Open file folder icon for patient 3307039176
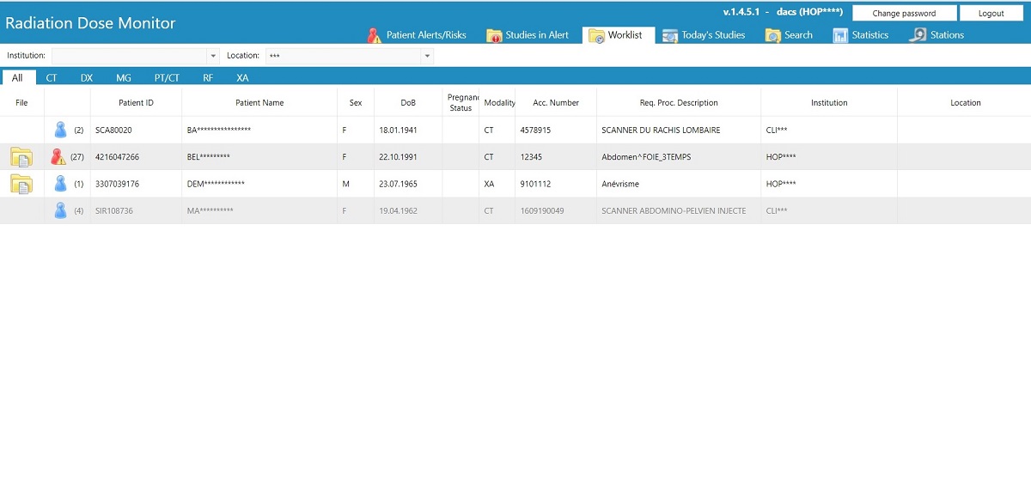Image resolution: width=1031 pixels, height=486 pixels. [21, 184]
